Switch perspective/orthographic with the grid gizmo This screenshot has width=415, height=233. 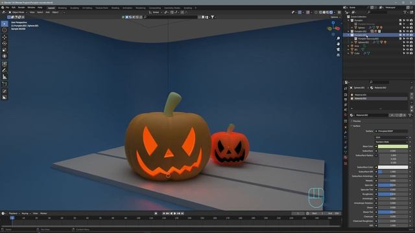click(338, 55)
